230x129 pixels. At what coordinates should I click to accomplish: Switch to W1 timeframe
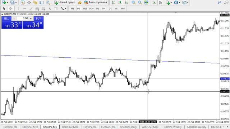click(116, 9)
